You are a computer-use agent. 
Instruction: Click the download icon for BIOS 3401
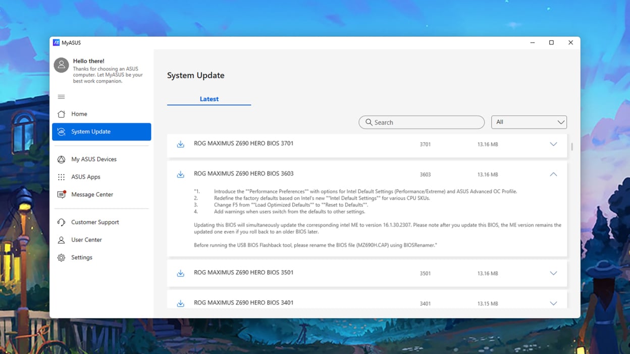coord(181,303)
